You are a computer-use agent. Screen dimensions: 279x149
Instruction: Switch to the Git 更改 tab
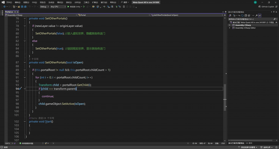coord(249,143)
